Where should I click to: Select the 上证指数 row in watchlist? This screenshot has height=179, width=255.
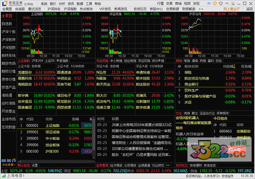point(54,126)
